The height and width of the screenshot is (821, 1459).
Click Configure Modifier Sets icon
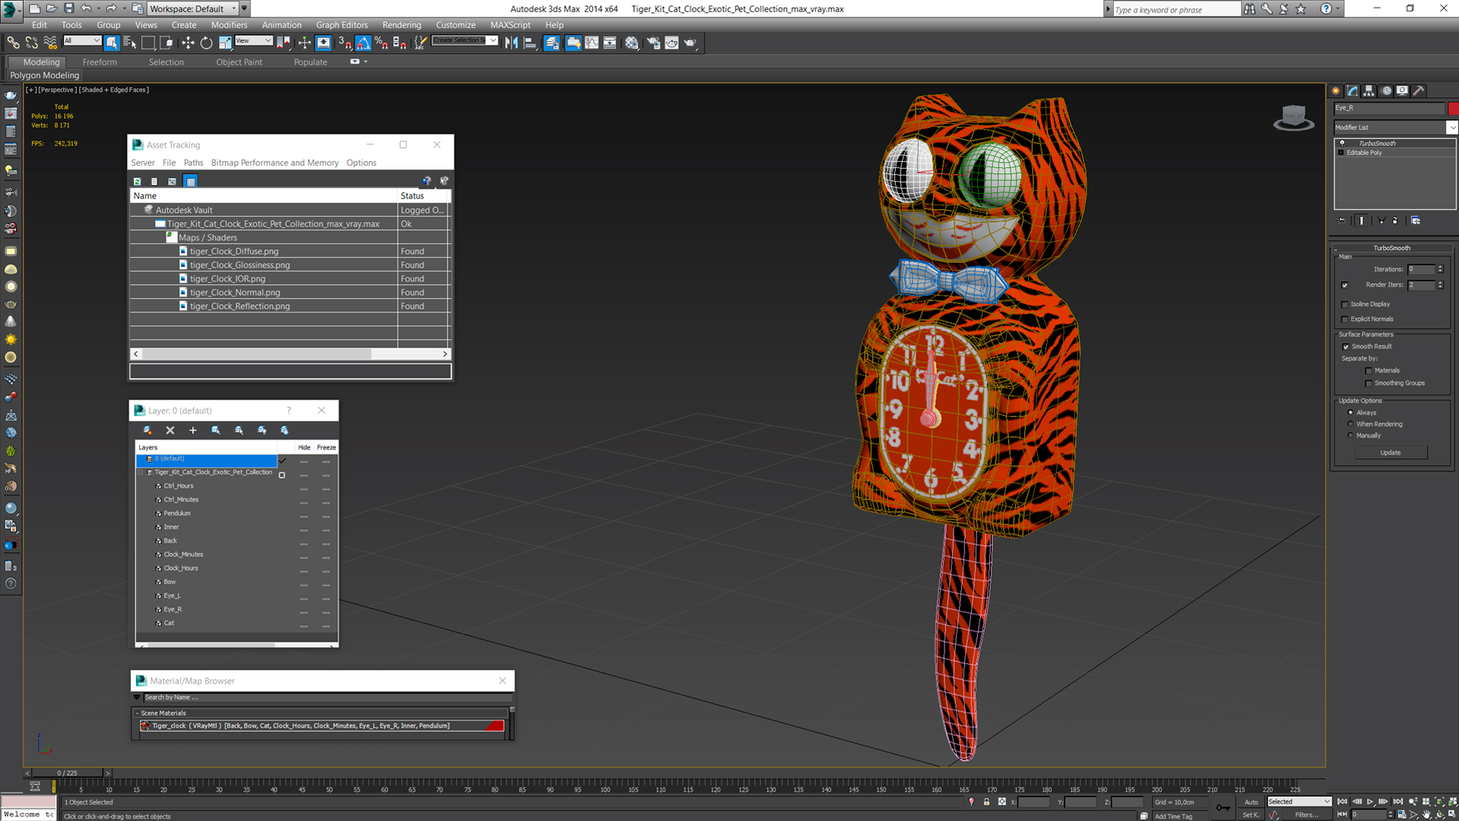[1416, 220]
